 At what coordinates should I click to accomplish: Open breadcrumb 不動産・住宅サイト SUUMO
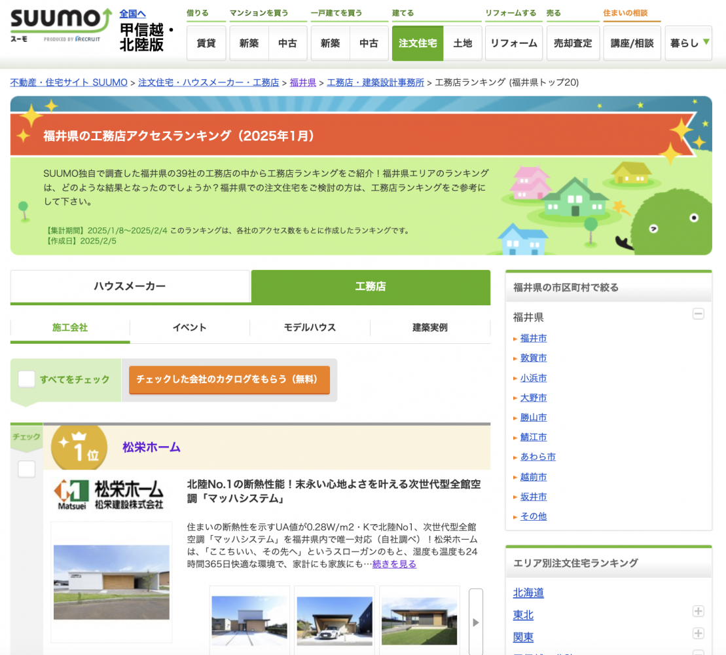point(69,83)
